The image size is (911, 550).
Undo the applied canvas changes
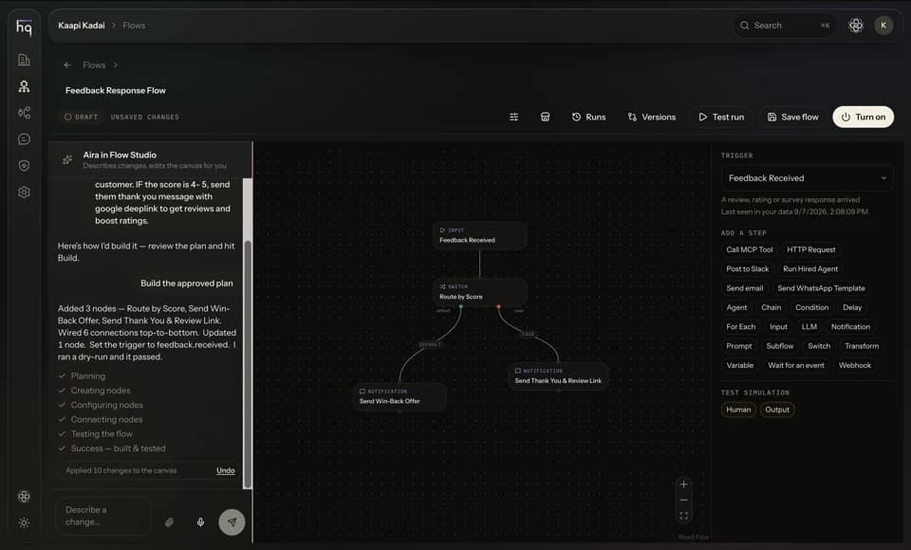pos(226,470)
